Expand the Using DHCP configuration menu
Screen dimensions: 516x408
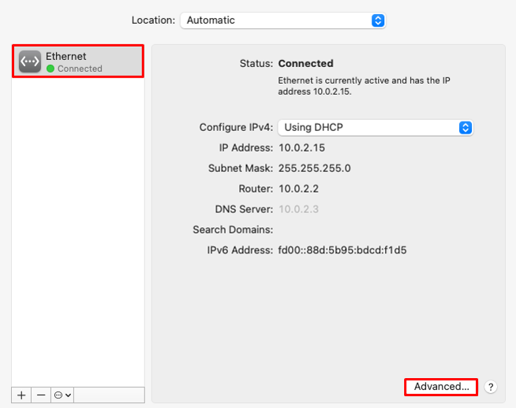click(x=376, y=128)
